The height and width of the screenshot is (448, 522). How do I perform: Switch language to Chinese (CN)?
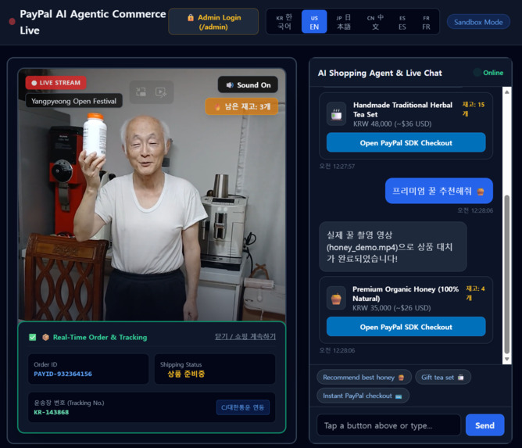[375, 22]
